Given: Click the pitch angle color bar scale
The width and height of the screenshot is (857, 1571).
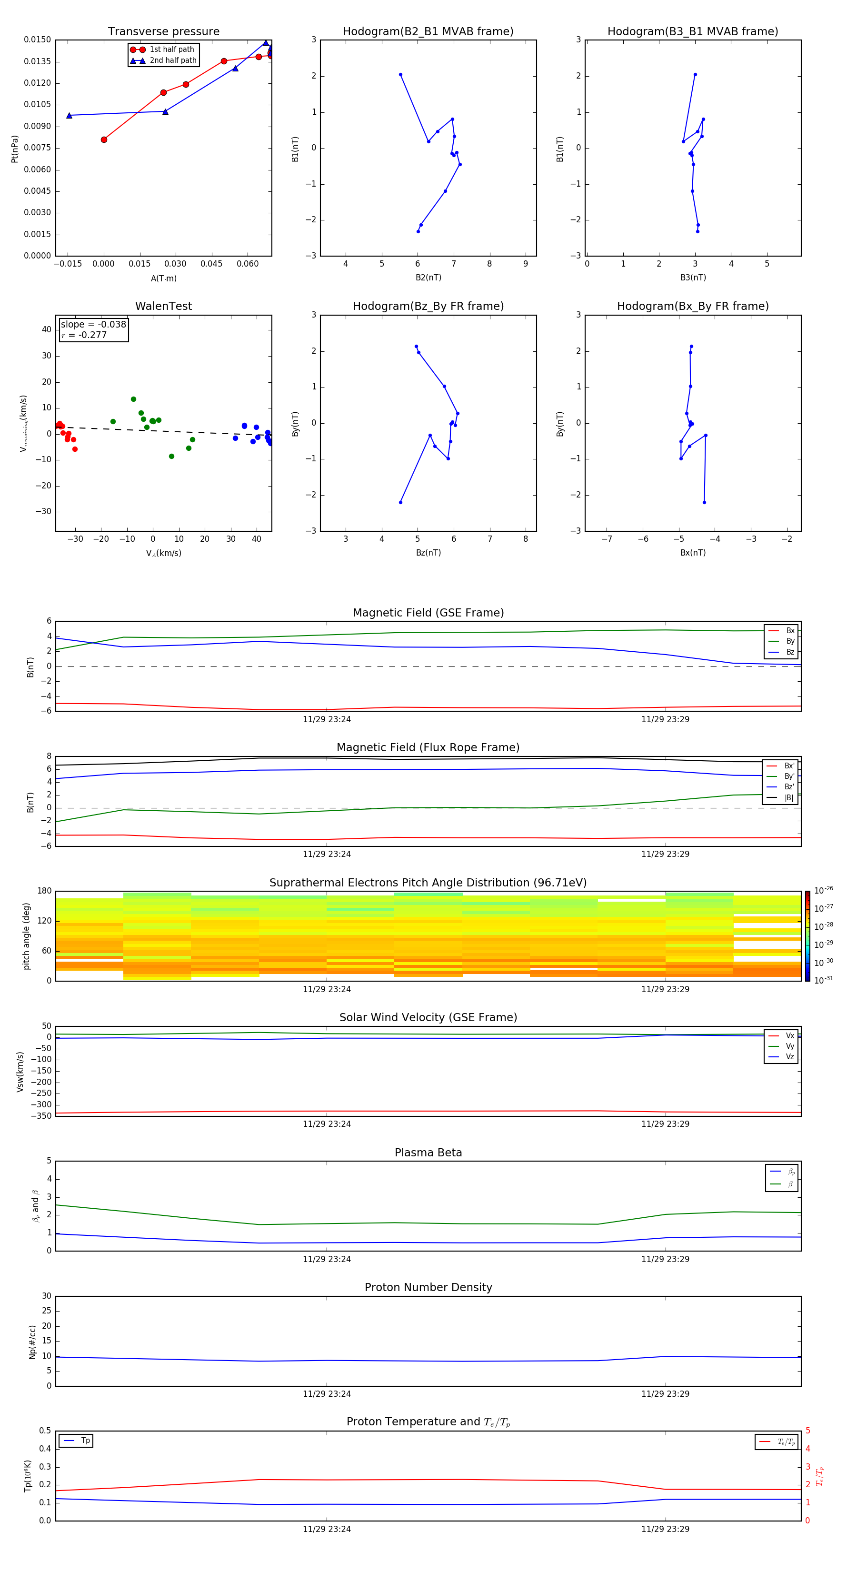Looking at the screenshot, I should coord(807,936).
